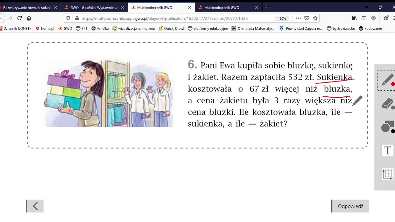The height and width of the screenshot is (222, 395).
Task: Open platformy edukacyjne bookmark
Action: (x=208, y=28)
